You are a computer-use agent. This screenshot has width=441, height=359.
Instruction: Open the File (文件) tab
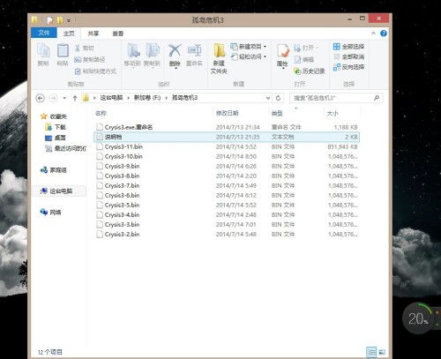click(x=44, y=33)
